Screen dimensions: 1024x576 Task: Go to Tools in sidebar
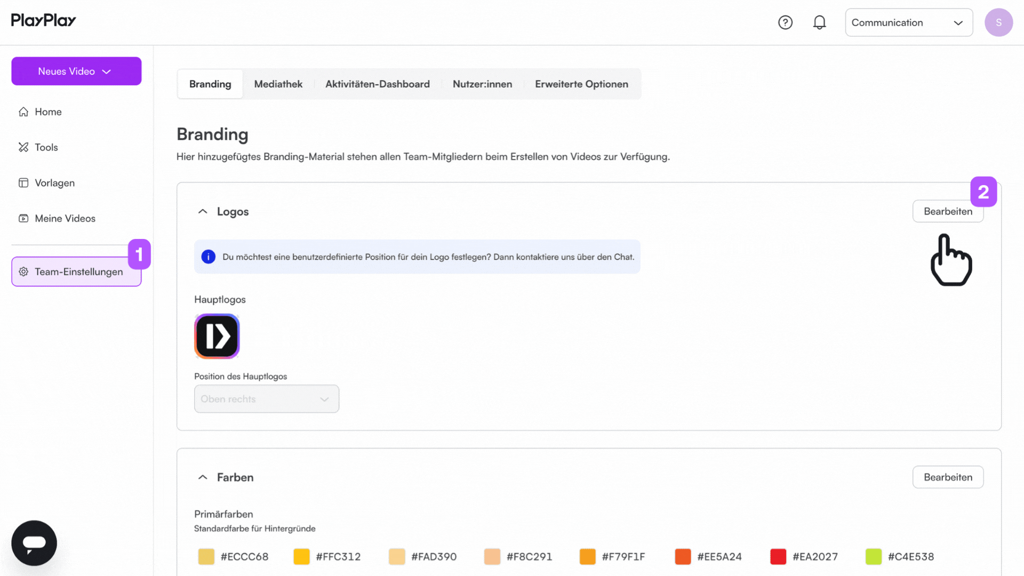(x=76, y=147)
